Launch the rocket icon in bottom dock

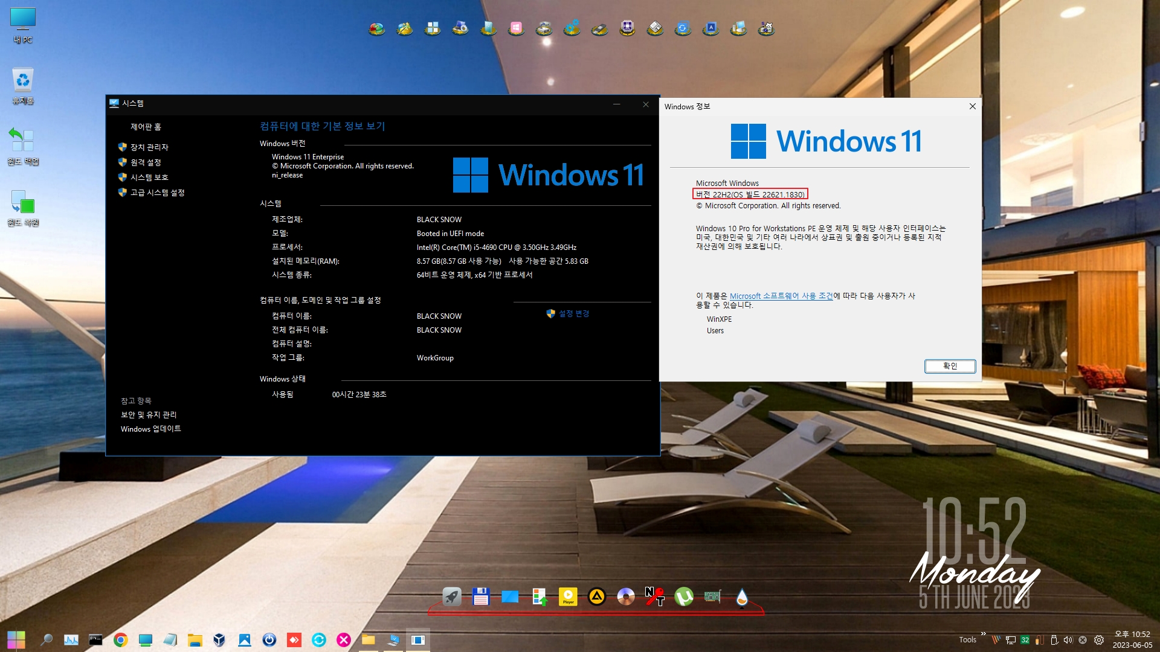tap(452, 597)
